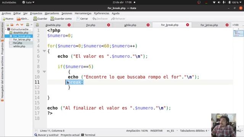Switch to the for.php tab

91,25
